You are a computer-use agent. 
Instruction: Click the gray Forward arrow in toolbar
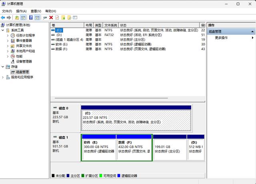coord(9,18)
